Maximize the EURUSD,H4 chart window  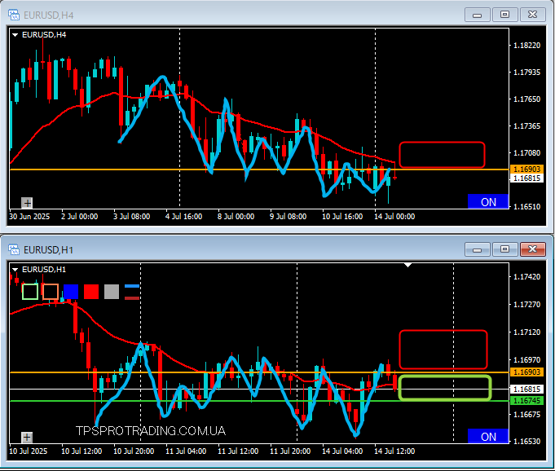504,15
